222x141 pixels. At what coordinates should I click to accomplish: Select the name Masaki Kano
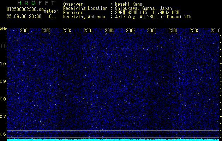pos(128,4)
